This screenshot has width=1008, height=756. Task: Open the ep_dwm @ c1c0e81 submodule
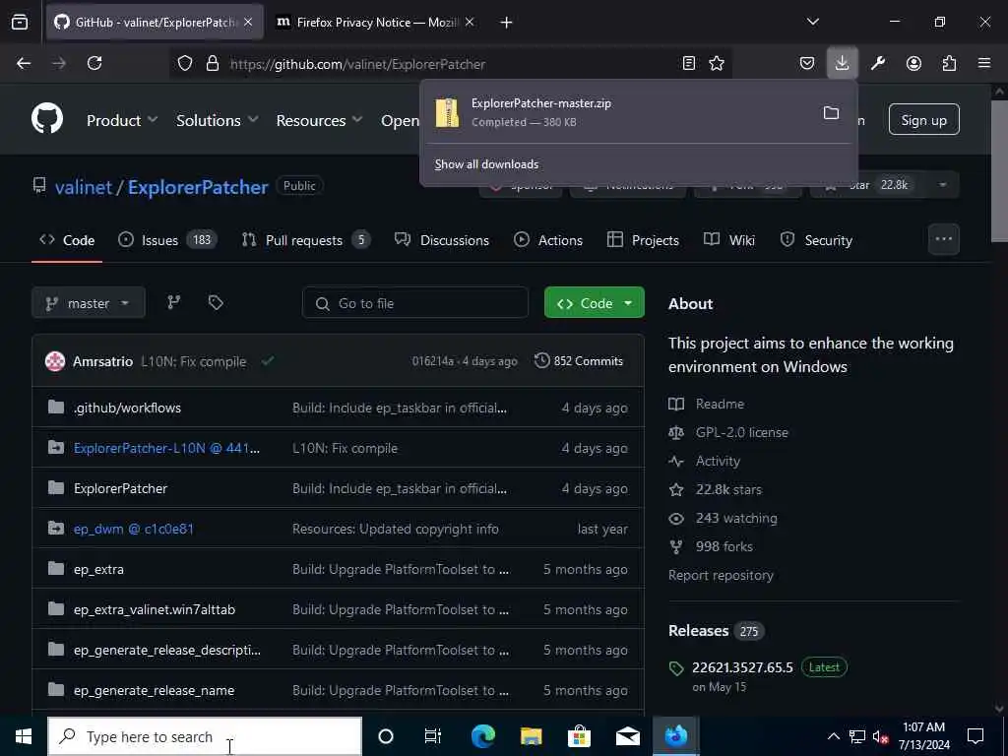[134, 529]
